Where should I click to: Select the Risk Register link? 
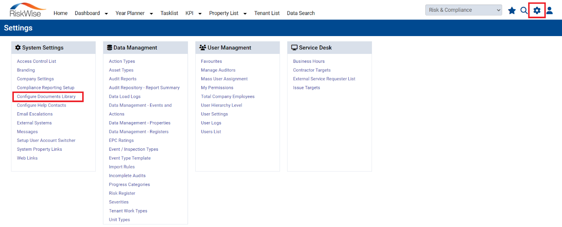(122, 193)
